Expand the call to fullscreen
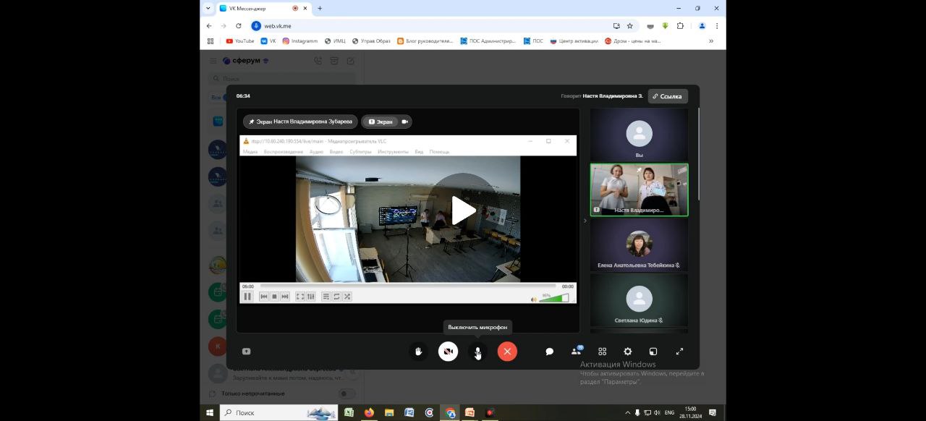The height and width of the screenshot is (421, 926). [x=679, y=352]
